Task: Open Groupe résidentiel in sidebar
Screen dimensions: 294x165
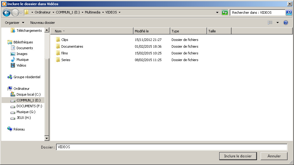Action: tap(27, 77)
